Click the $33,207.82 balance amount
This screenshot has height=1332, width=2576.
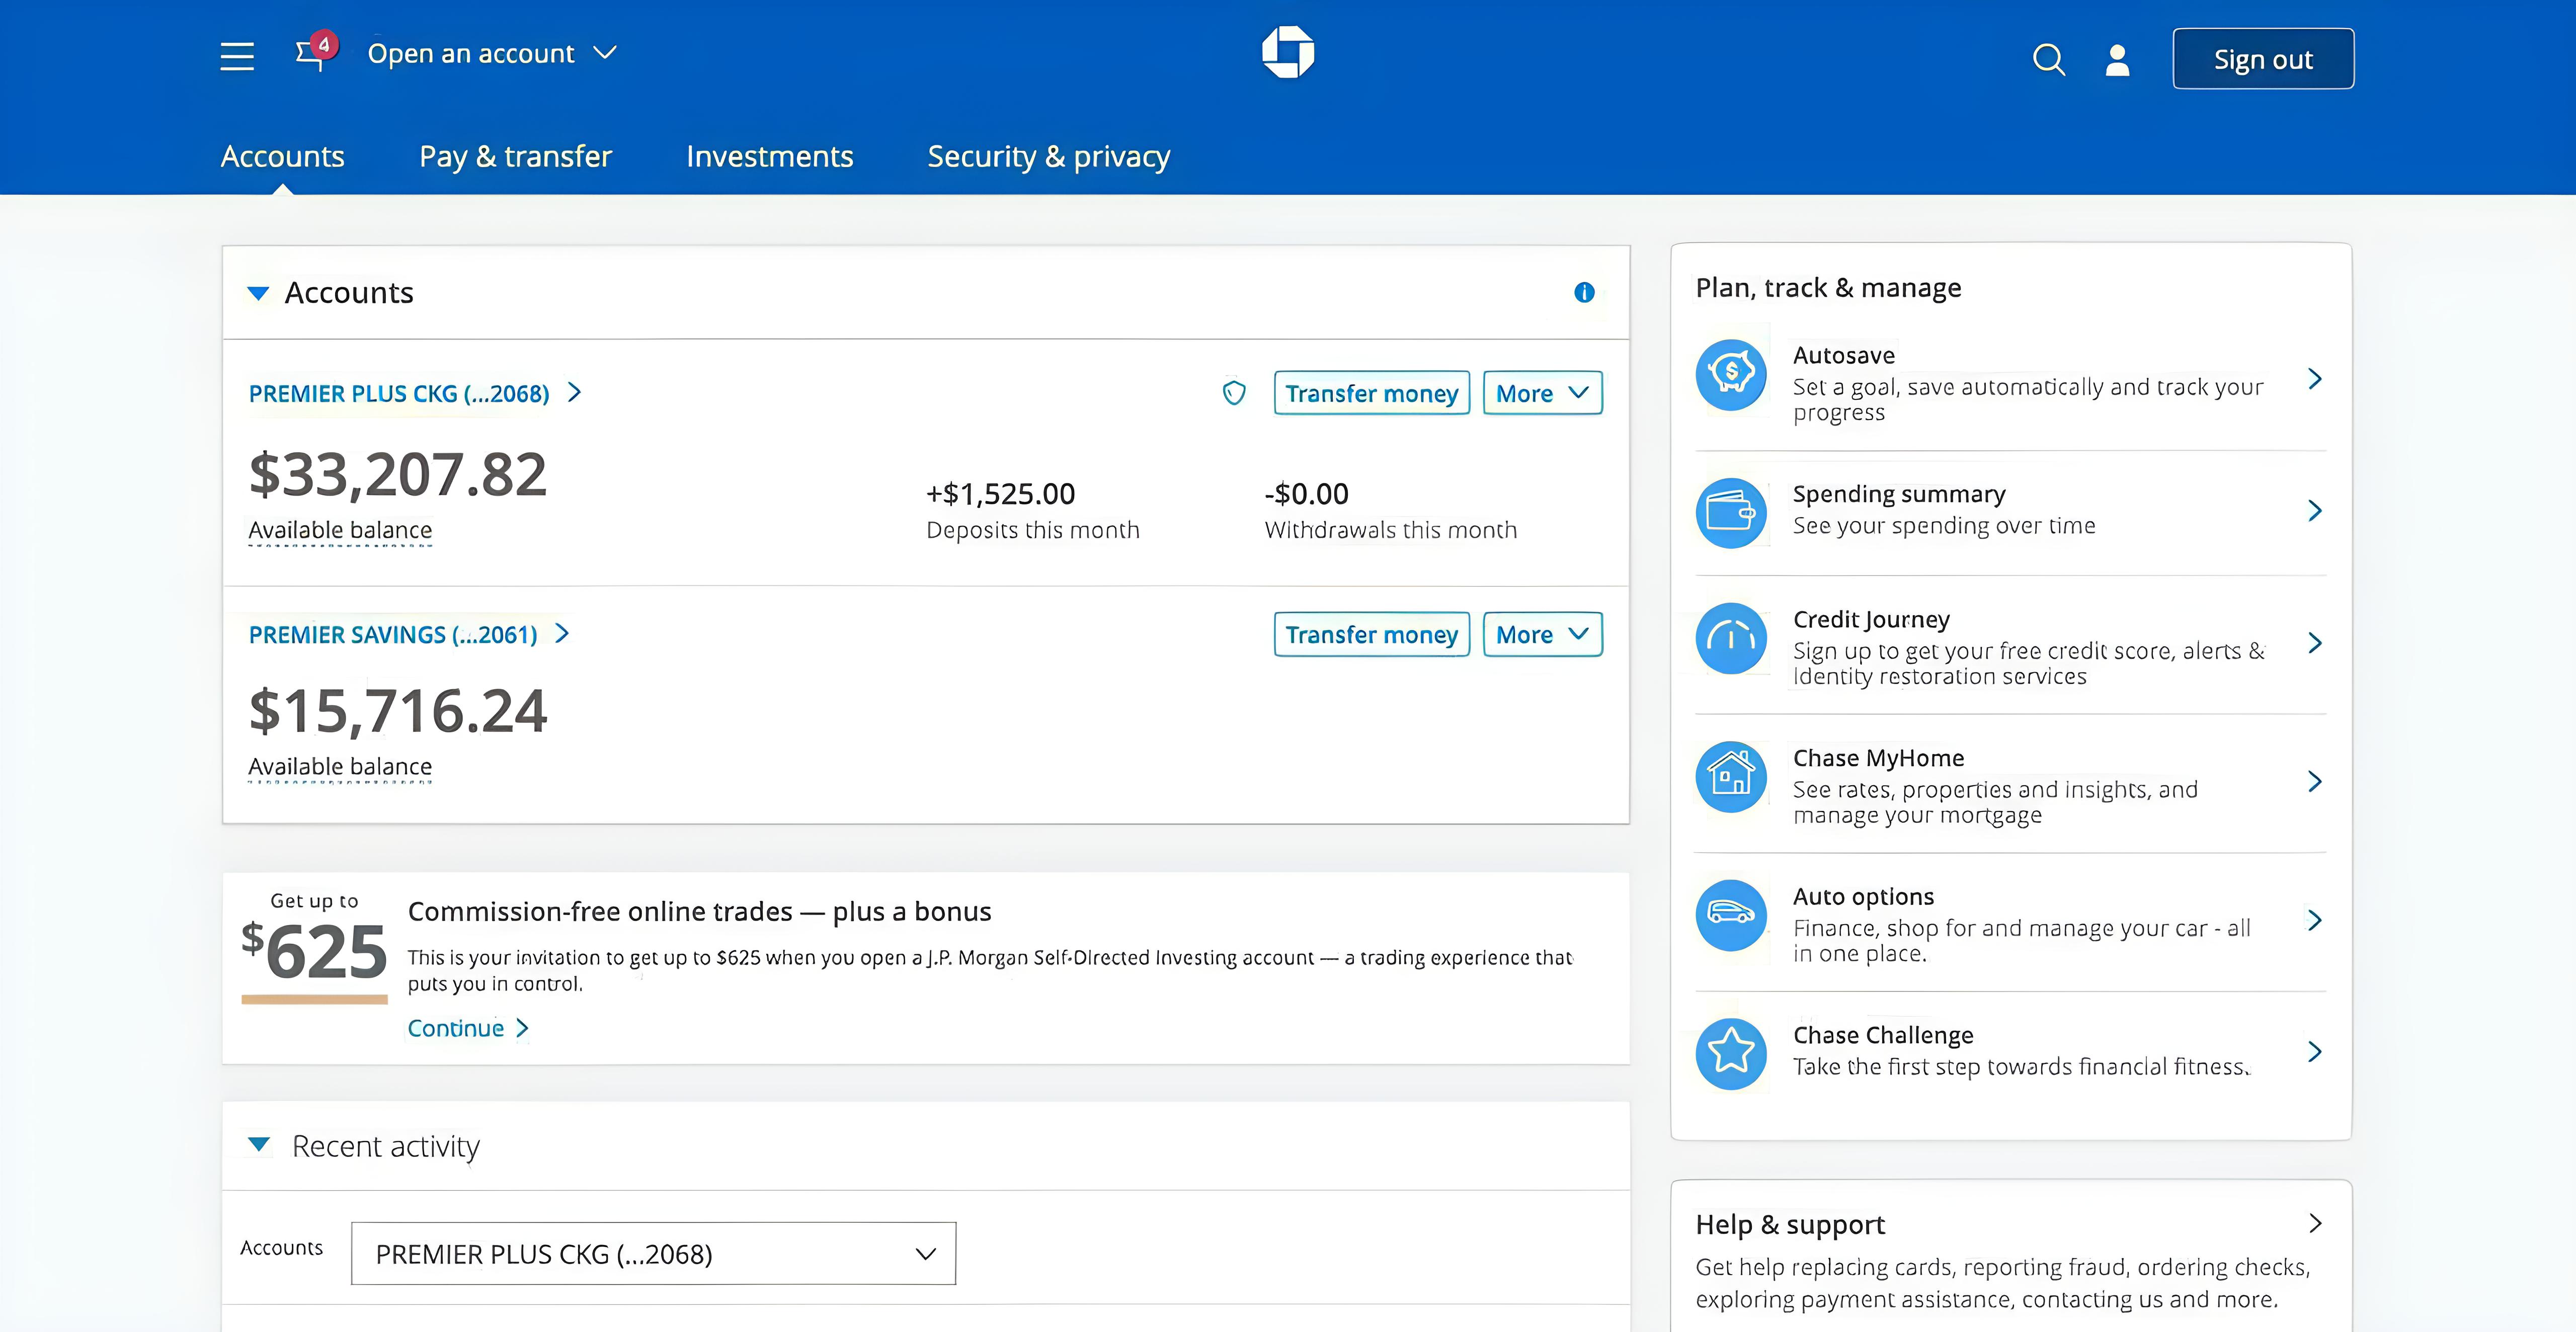click(398, 474)
